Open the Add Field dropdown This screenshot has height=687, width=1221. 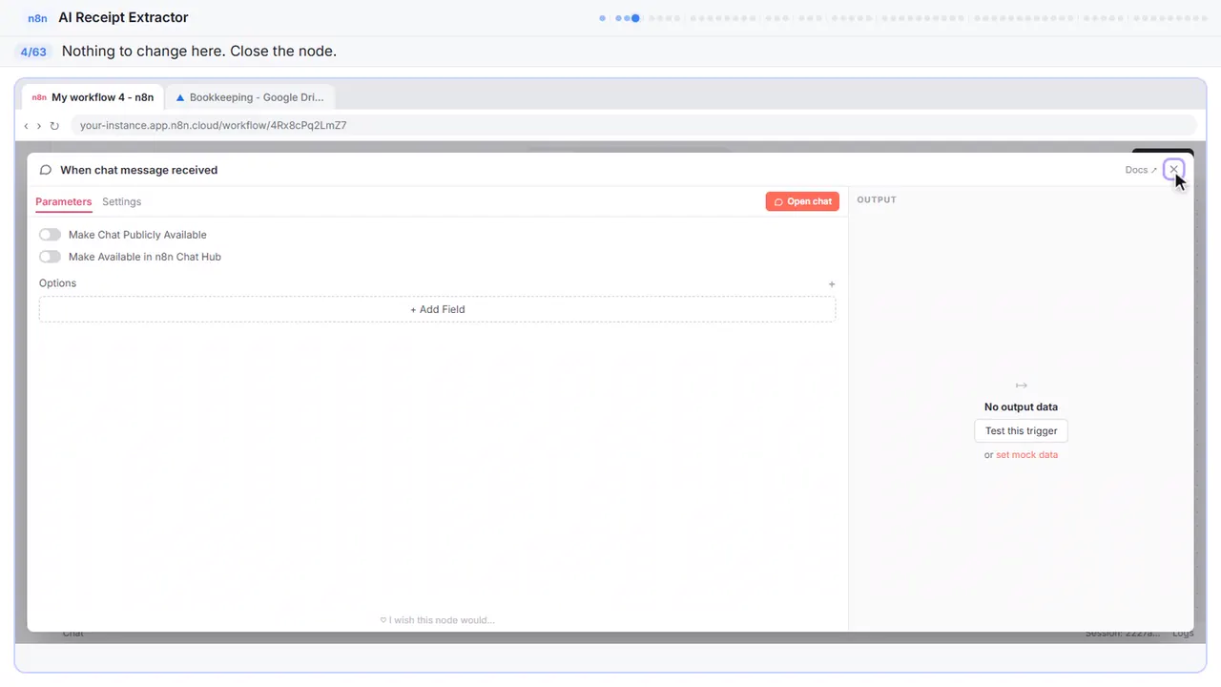point(437,309)
